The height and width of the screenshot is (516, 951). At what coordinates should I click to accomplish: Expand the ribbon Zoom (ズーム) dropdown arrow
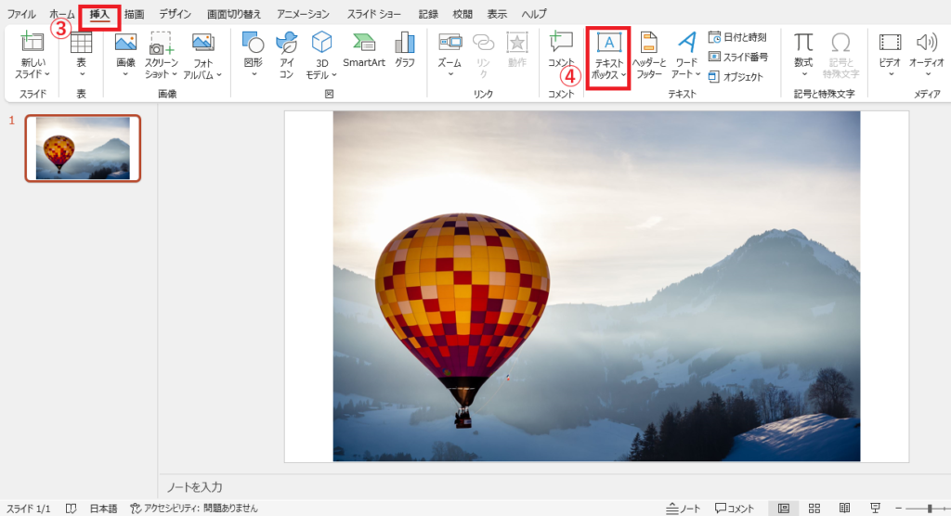point(450,74)
